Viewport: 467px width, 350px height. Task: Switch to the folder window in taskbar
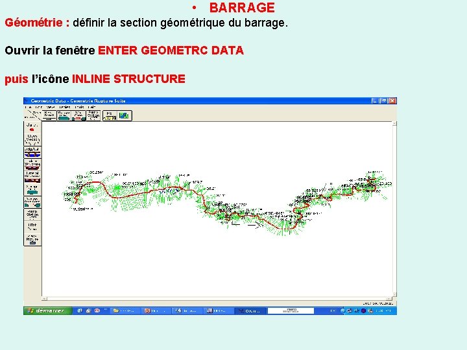click(x=125, y=310)
